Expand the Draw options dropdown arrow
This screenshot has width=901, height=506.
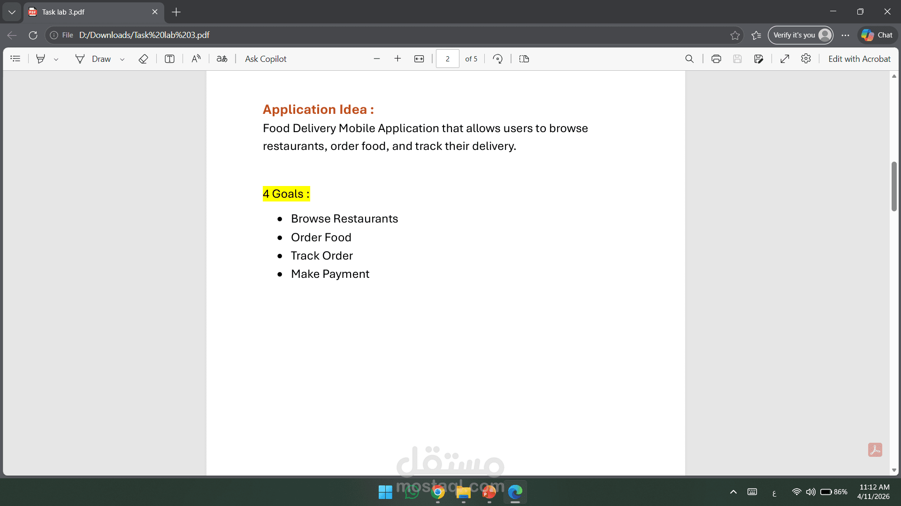click(x=122, y=60)
